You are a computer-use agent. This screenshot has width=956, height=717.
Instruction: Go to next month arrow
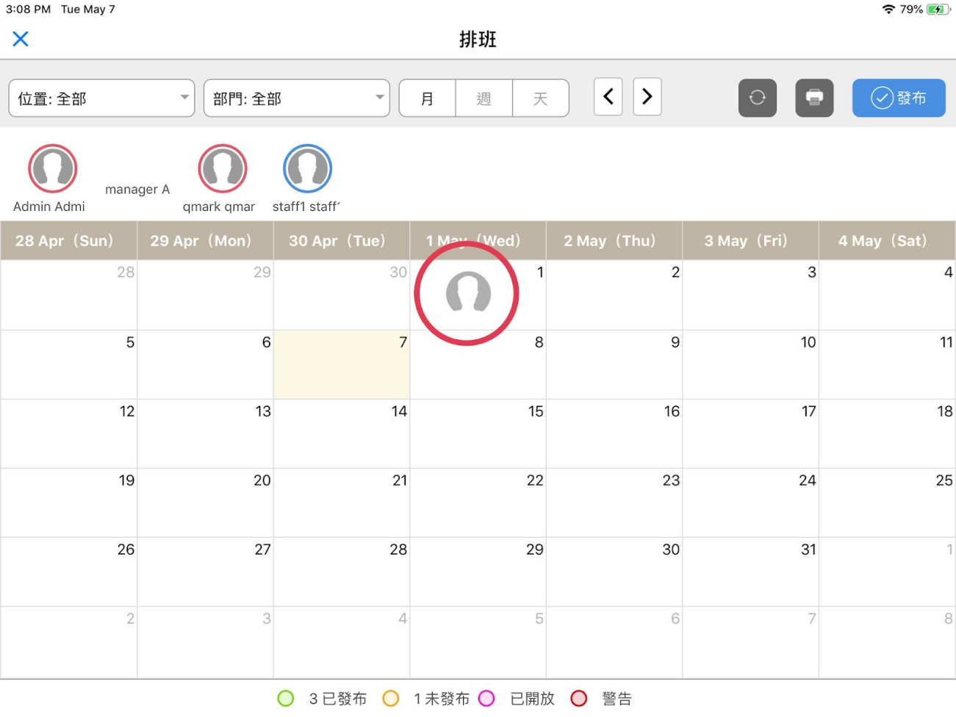pyautogui.click(x=647, y=97)
